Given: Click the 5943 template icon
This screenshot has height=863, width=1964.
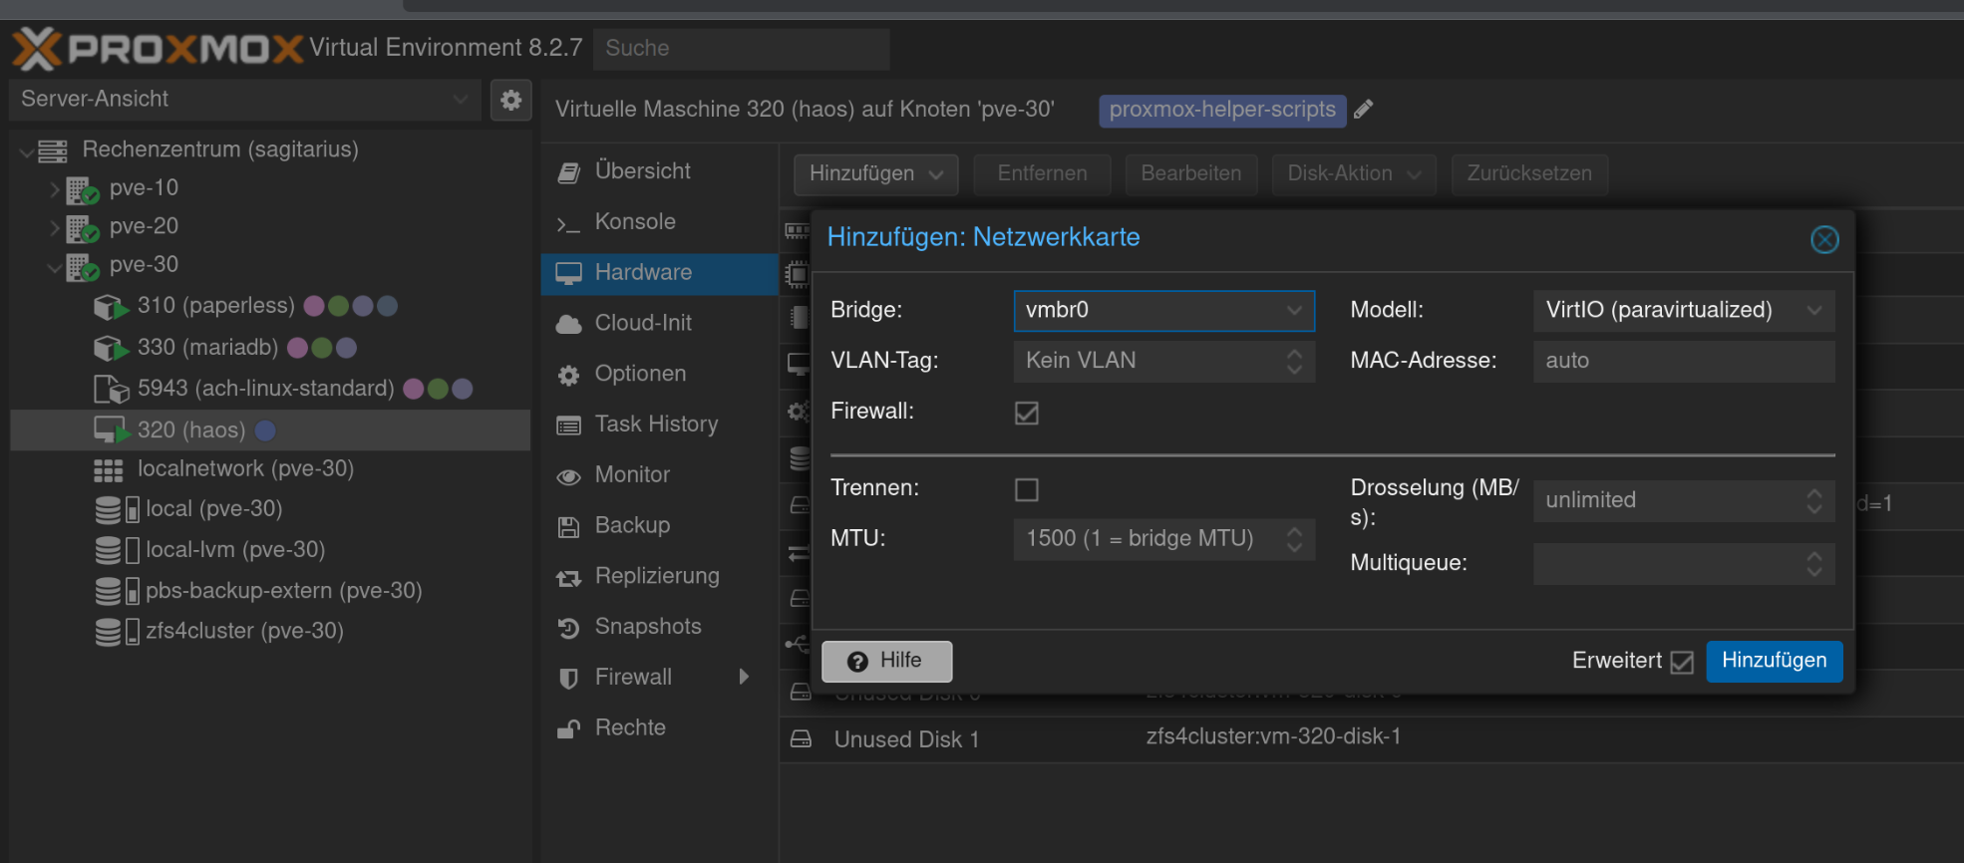Looking at the screenshot, I should coord(111,389).
